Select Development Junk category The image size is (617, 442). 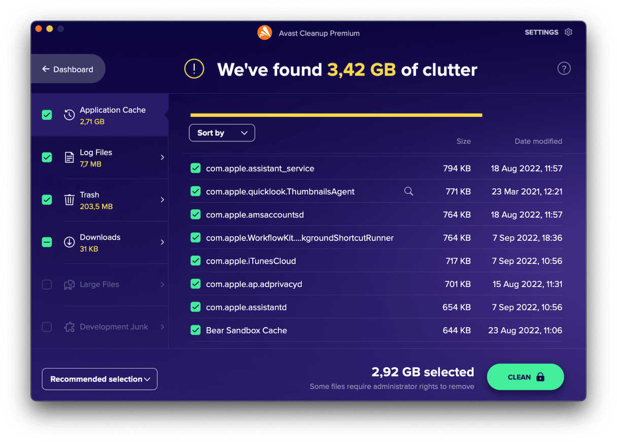(x=99, y=327)
